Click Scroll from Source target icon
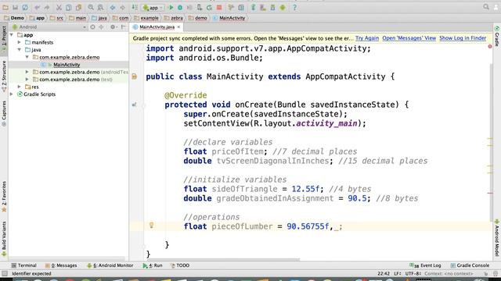 click(92, 27)
